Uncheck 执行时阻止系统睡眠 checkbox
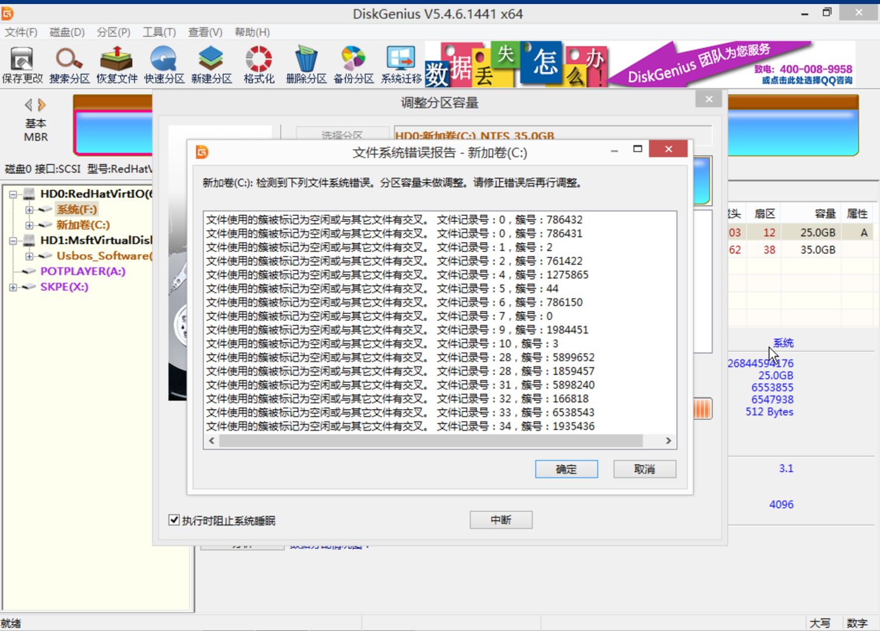880x631 pixels. click(174, 520)
